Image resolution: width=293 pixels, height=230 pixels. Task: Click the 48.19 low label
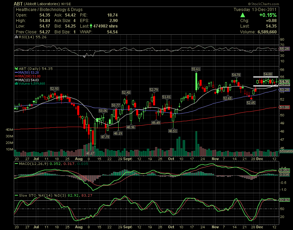click(118, 133)
